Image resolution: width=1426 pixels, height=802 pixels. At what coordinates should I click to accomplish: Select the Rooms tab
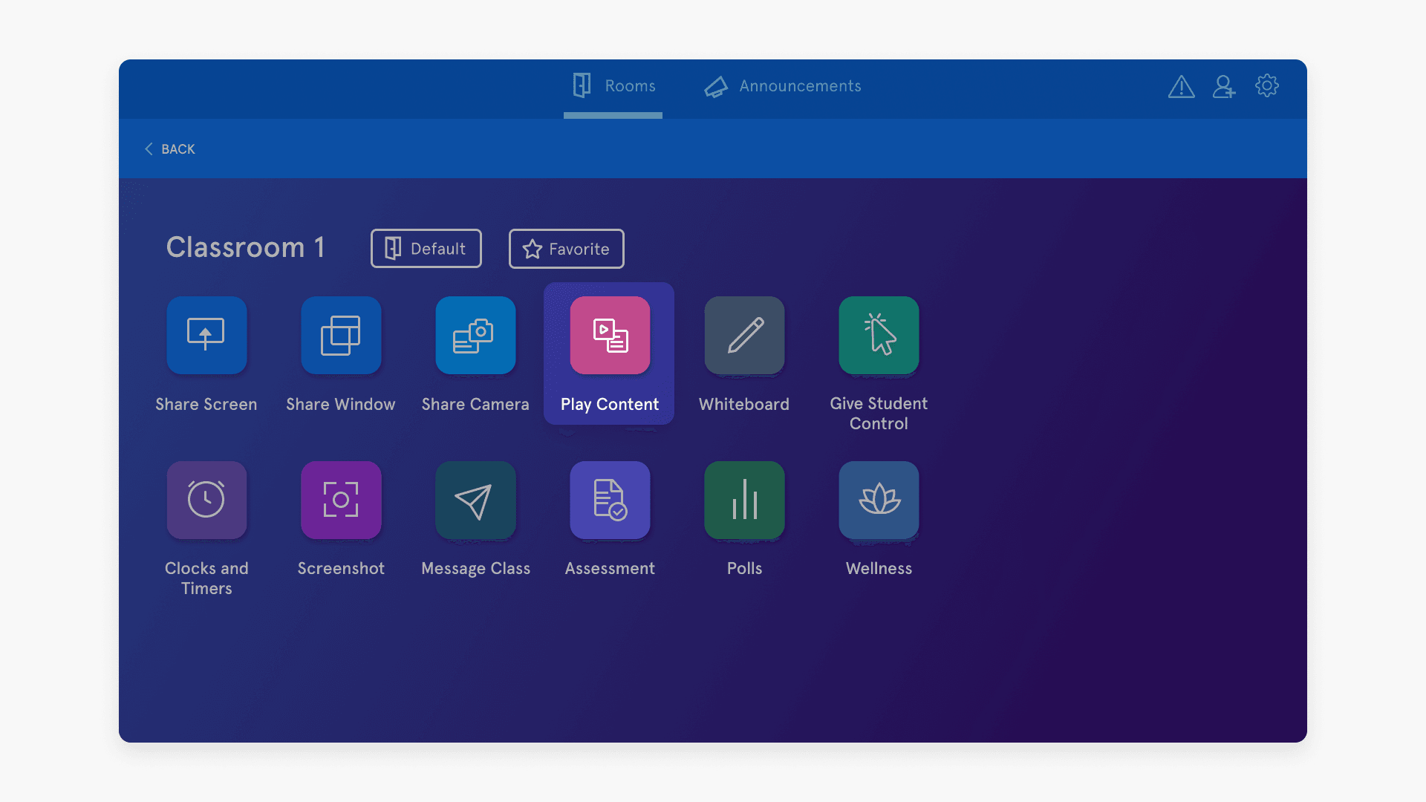click(x=613, y=86)
